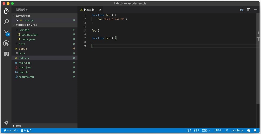Click the TS icon beside main.ts
The image size is (261, 134).
tap(16, 72)
